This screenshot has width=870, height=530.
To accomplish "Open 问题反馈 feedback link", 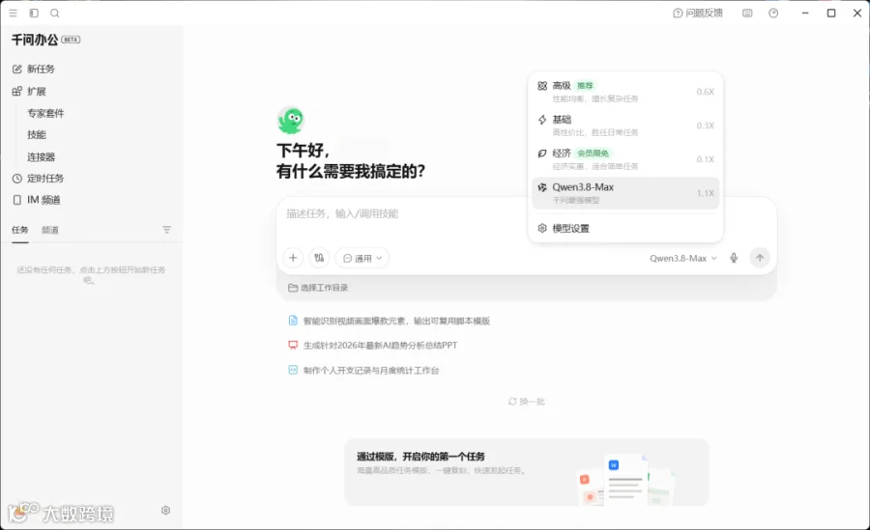I will coord(697,13).
